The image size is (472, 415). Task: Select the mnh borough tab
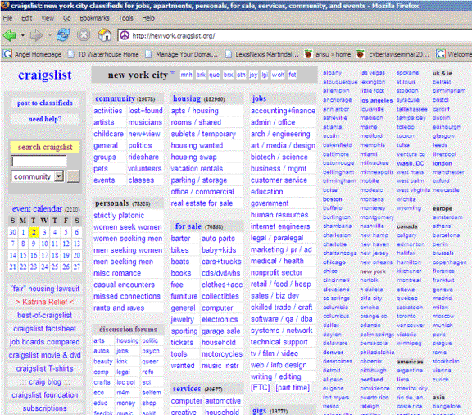tap(186, 75)
